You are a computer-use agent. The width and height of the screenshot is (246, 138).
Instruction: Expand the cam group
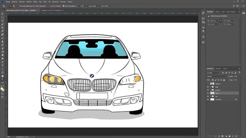[211, 96]
